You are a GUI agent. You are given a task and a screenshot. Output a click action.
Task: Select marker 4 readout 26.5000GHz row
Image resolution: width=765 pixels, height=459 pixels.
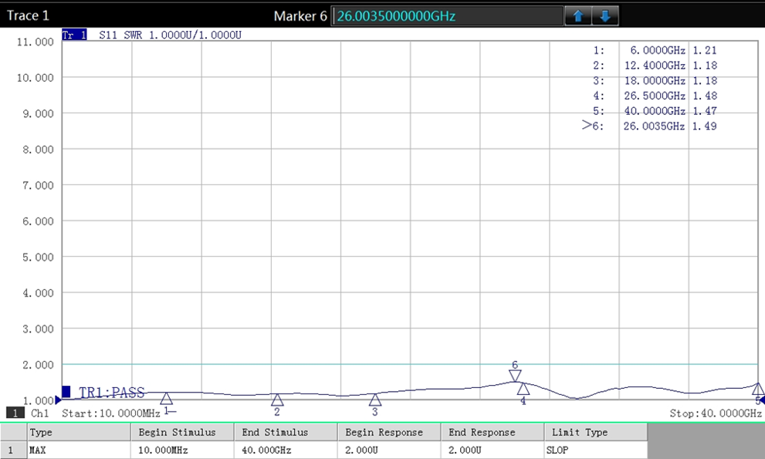pos(655,96)
